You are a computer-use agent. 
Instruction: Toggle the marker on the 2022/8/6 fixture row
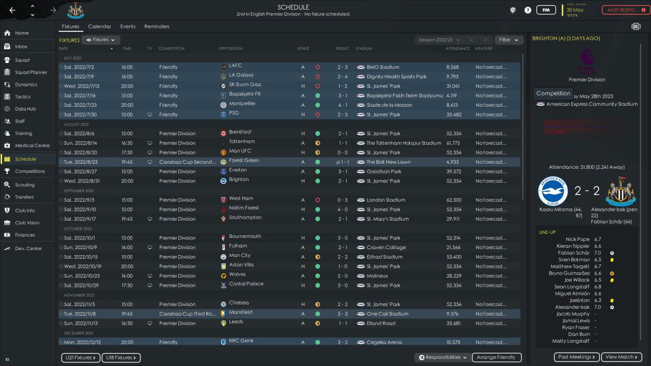[62, 134]
